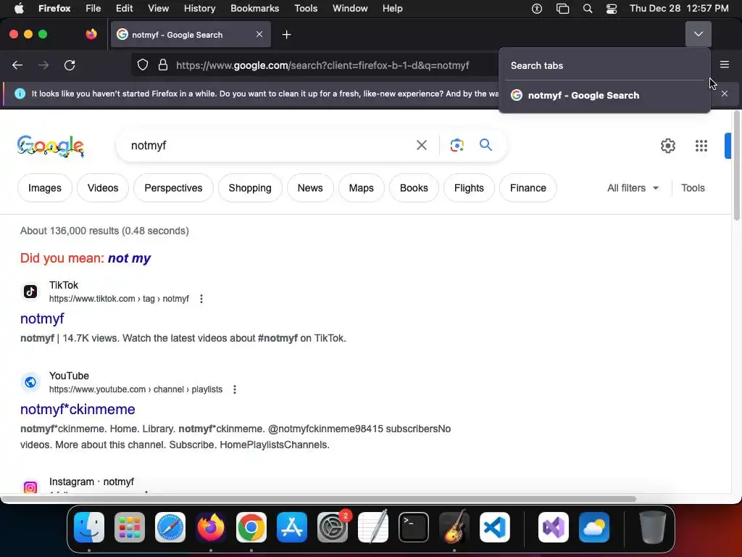Viewport: 742px width, 557px height.
Task: Open TextEdit from the Dock
Action: point(373,527)
